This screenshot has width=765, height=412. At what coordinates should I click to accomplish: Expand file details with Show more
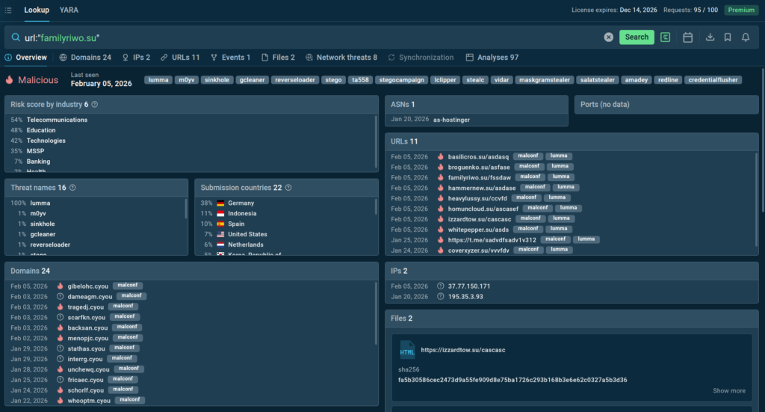click(728, 390)
